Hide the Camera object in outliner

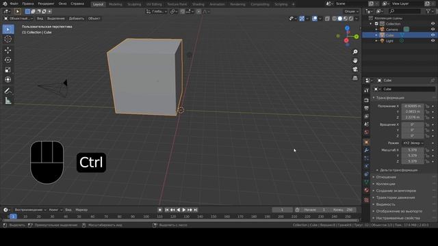(433, 29)
